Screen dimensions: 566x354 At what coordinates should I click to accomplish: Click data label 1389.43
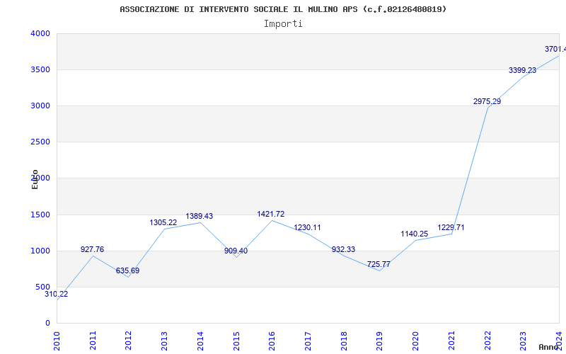tap(200, 216)
